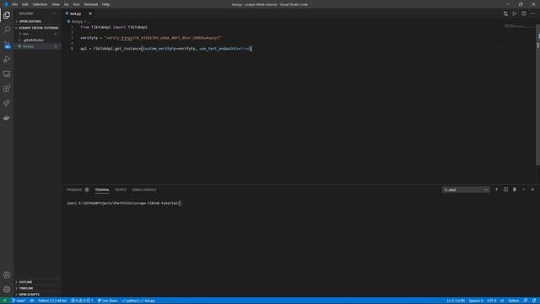Run the Python file with play icon

pos(515,14)
